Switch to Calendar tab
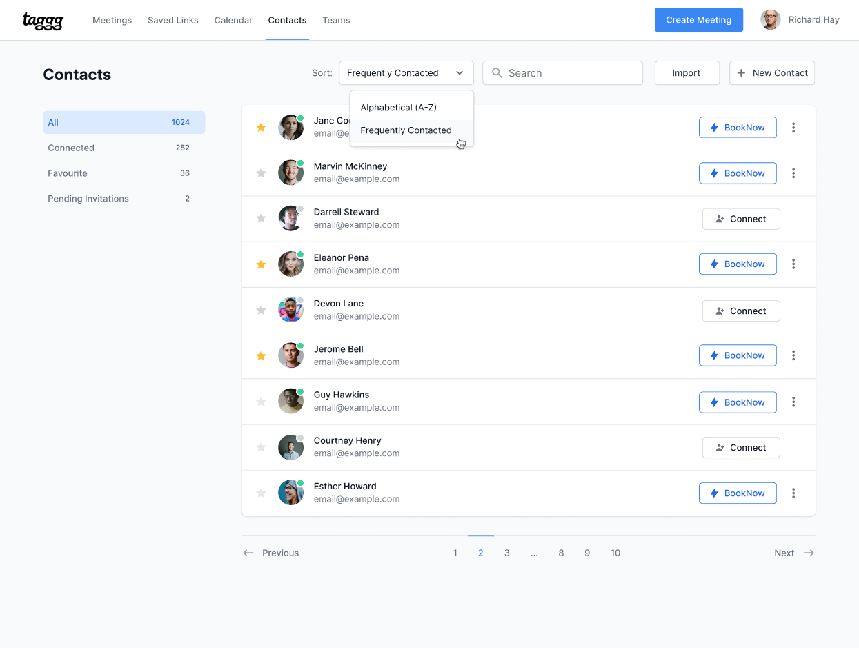 coord(233,21)
